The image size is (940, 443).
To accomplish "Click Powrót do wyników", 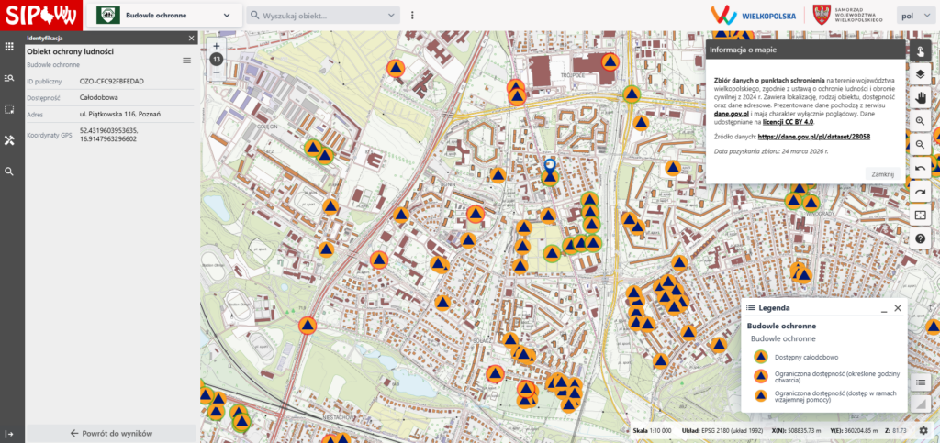I will pos(111,433).
